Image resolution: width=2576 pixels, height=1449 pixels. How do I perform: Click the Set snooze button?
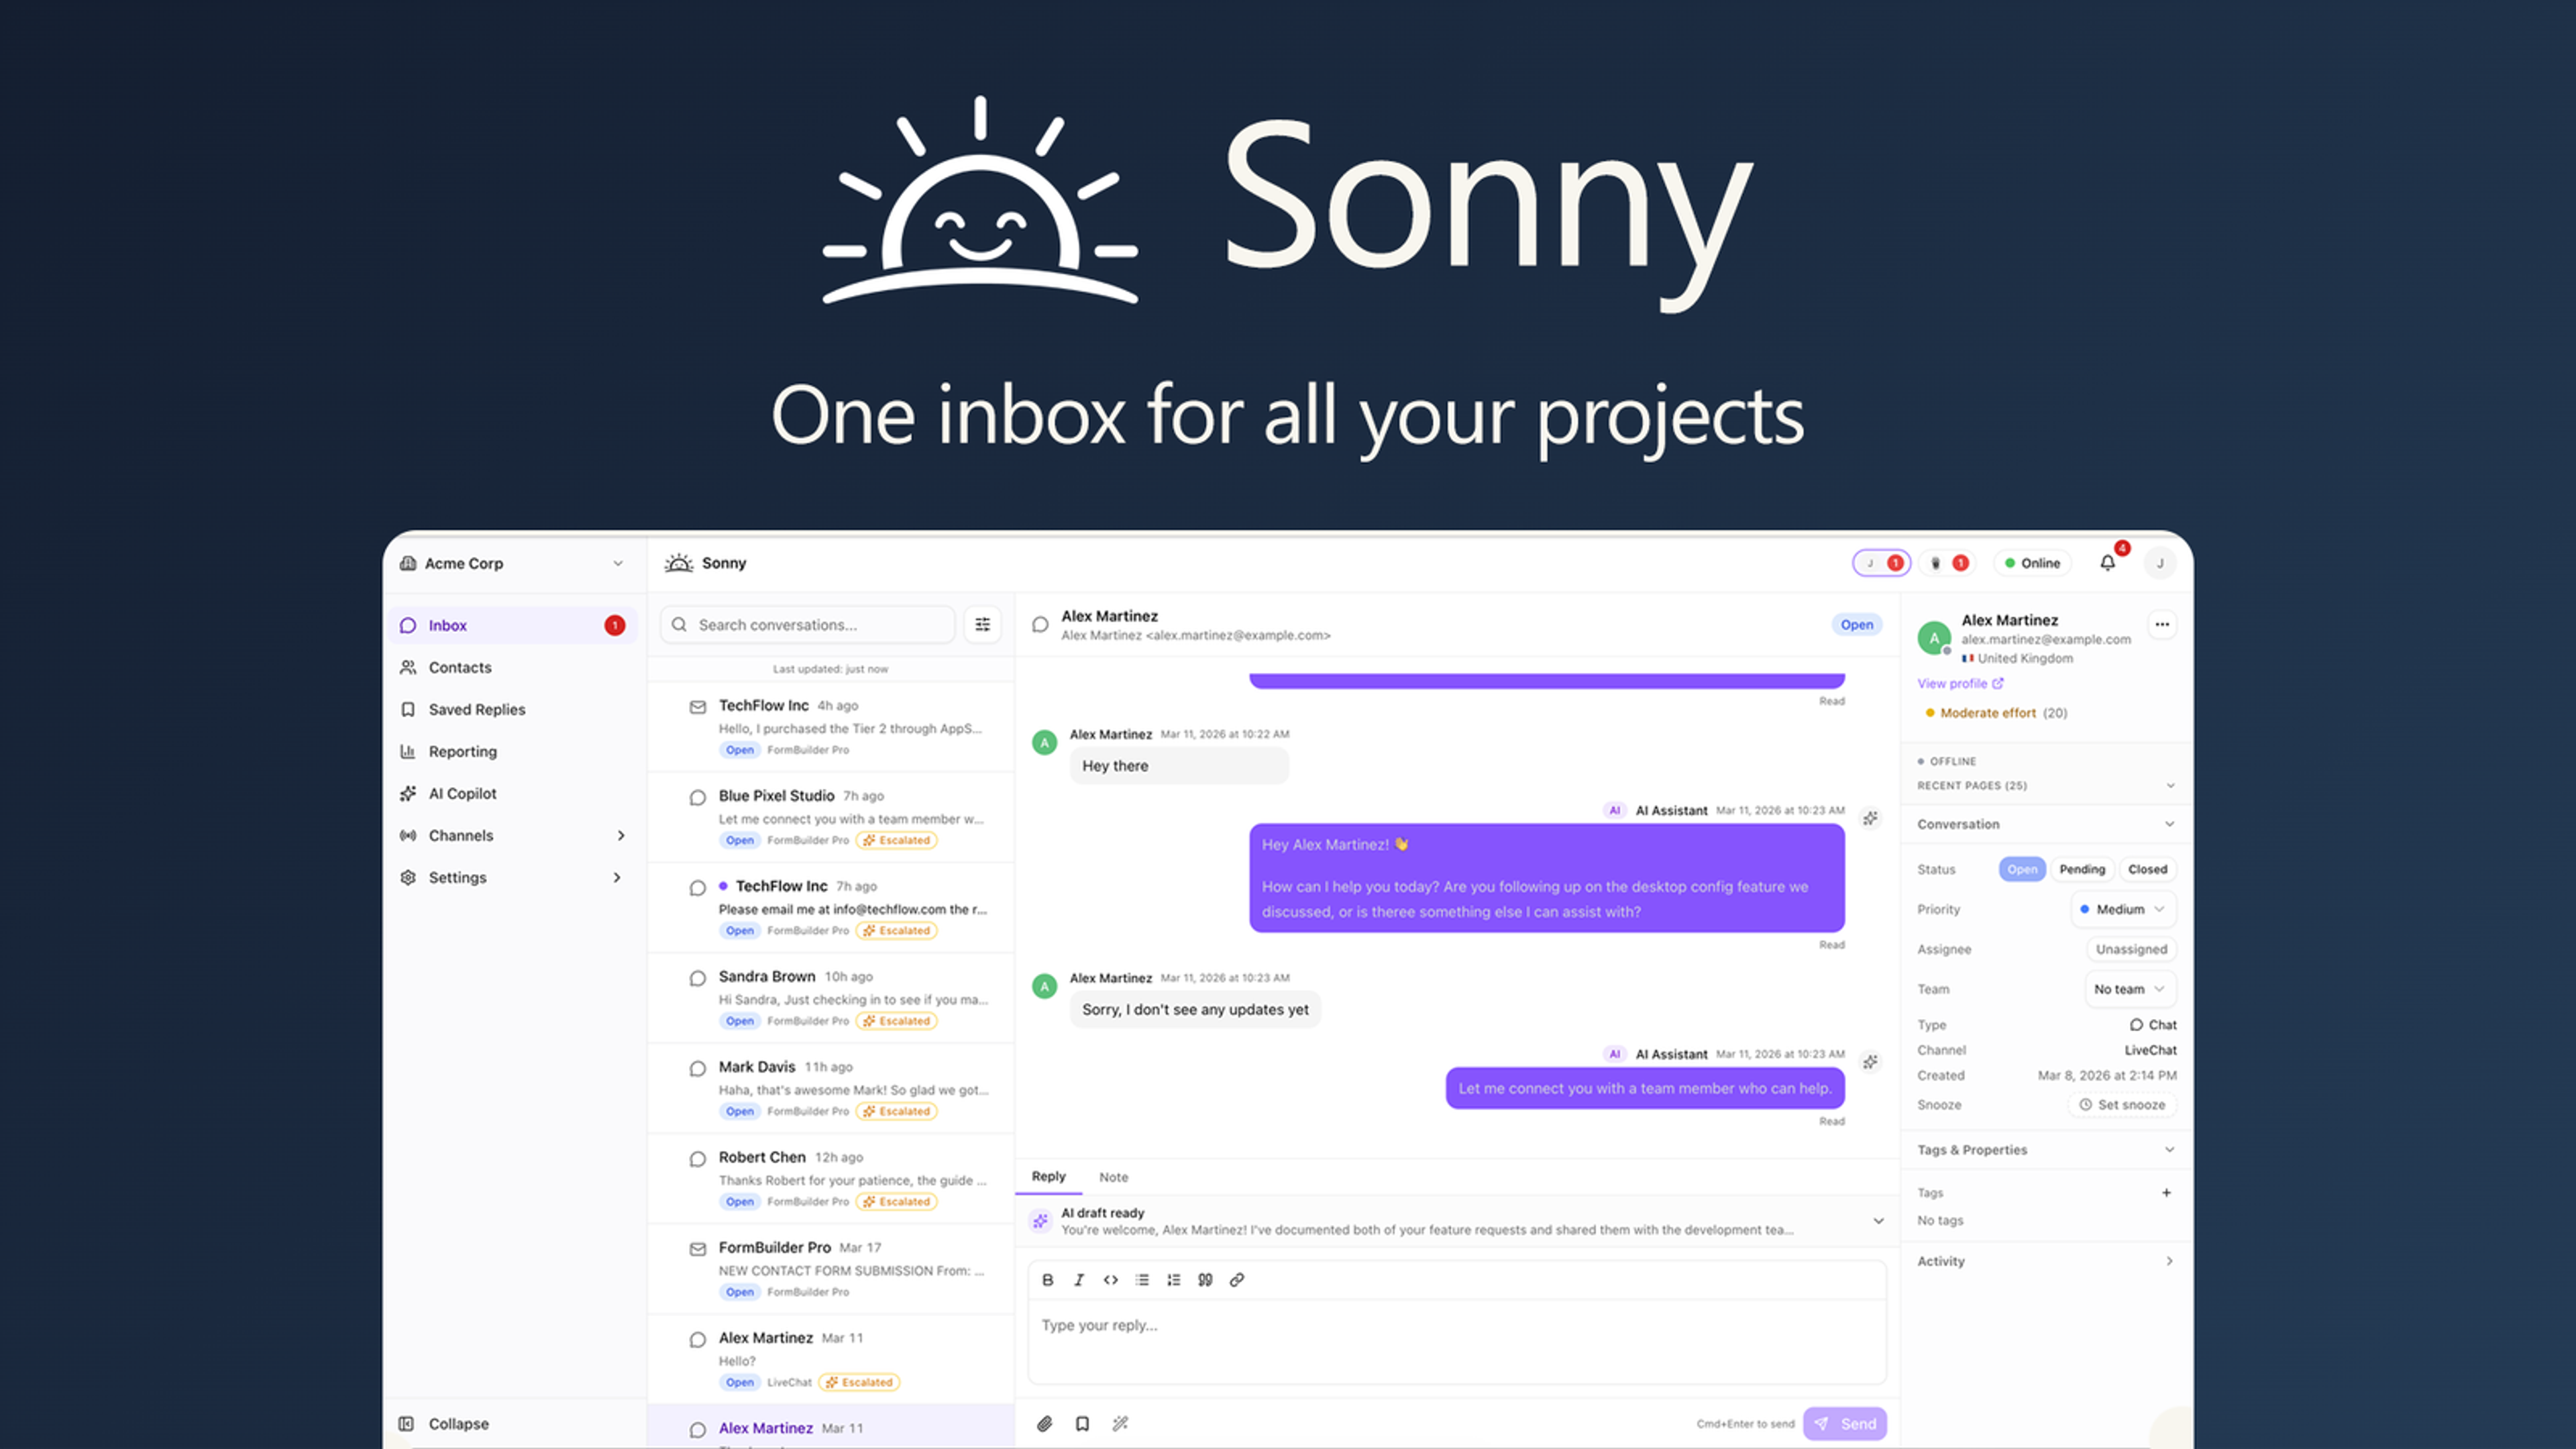tap(2121, 1105)
